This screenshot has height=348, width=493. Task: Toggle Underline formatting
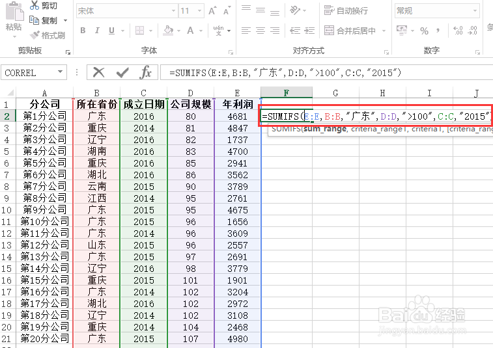click(111, 31)
